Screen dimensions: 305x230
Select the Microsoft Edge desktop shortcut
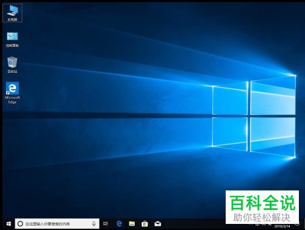[12, 93]
